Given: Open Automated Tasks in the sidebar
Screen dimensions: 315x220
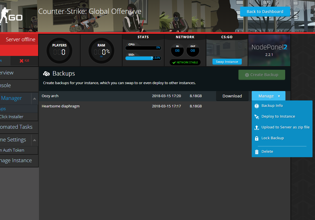Looking at the screenshot, I should (x=16, y=127).
